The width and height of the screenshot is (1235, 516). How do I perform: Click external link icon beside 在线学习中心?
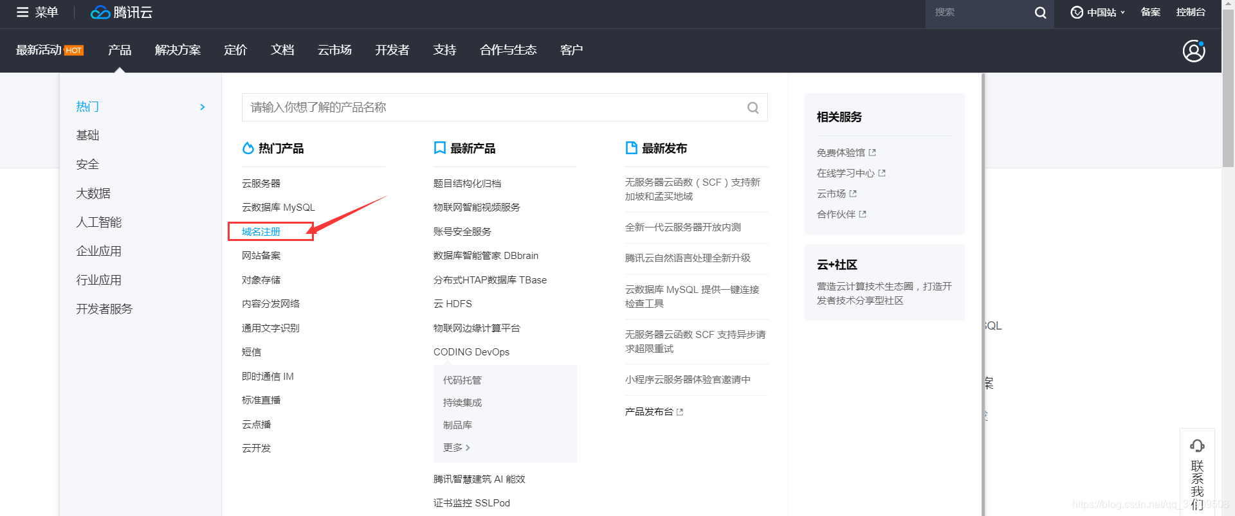coord(882,173)
